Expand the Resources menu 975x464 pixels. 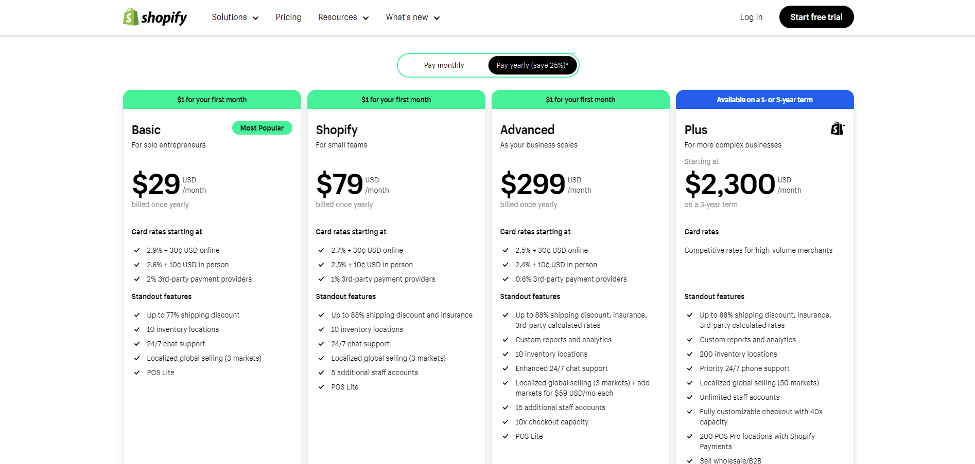tap(343, 17)
